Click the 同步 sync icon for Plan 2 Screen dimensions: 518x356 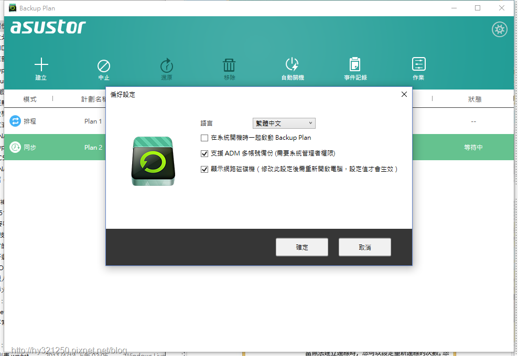tap(15, 147)
